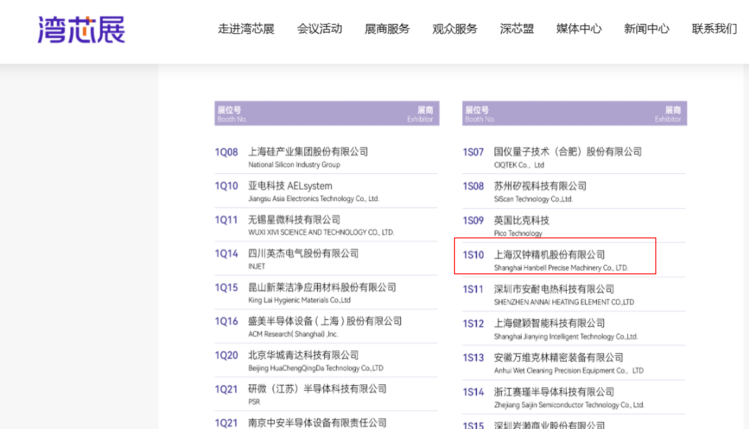Screen dimensions: 749x429
Task: Open the 走进湾芯展 menu
Action: (246, 29)
